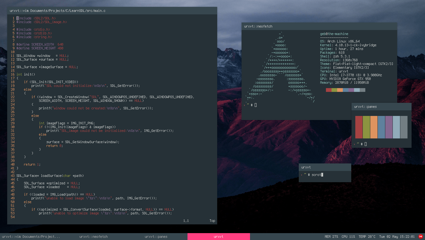Image resolution: width=425 pixels, height=240 pixels.
Task: Click the neofetch window title bar
Action: coord(319,27)
